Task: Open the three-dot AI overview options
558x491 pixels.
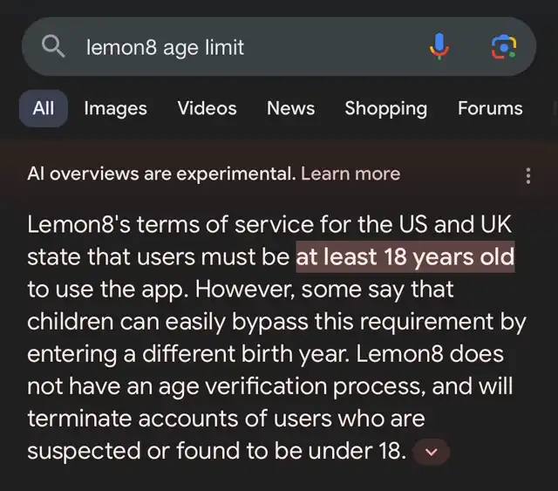Action: click(x=527, y=175)
